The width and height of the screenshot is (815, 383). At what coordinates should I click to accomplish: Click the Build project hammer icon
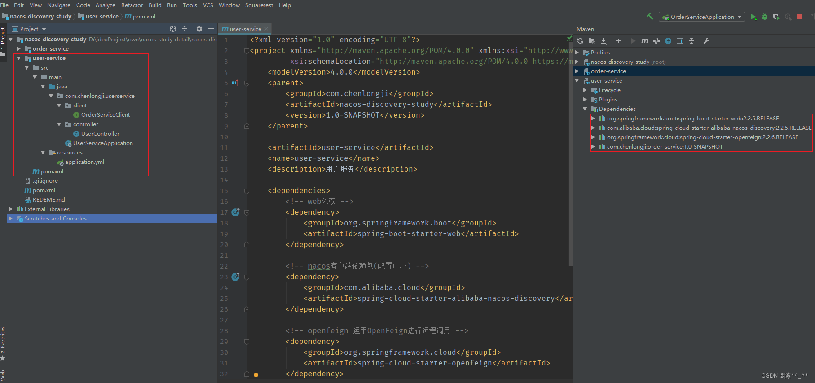click(650, 17)
